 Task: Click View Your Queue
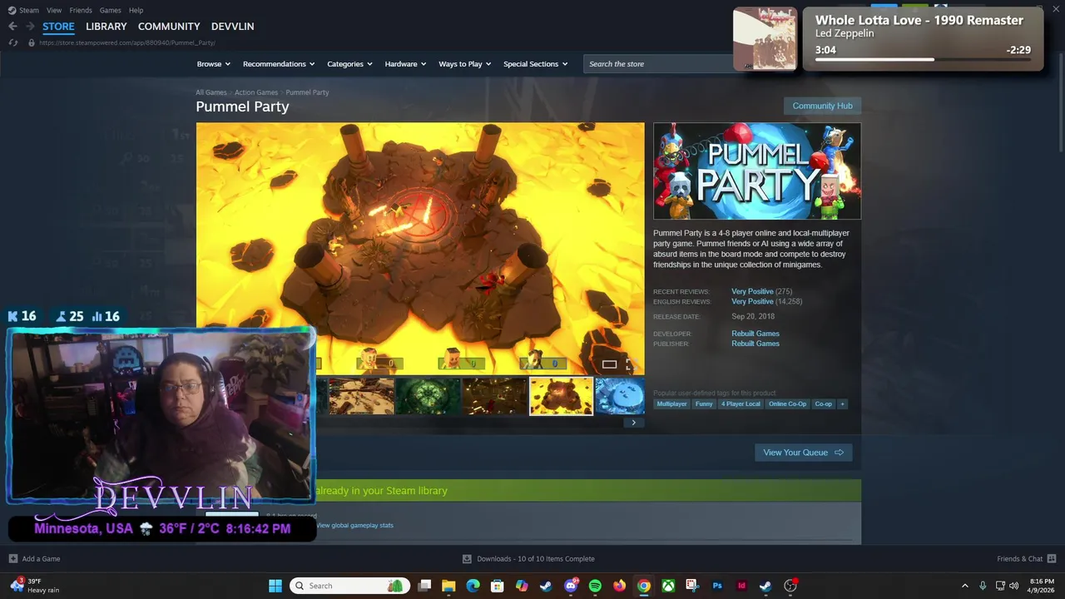(803, 453)
